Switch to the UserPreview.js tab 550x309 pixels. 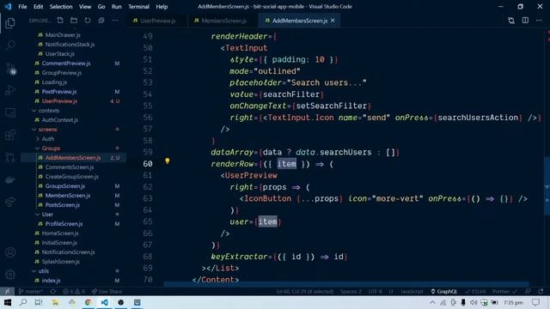tap(157, 21)
